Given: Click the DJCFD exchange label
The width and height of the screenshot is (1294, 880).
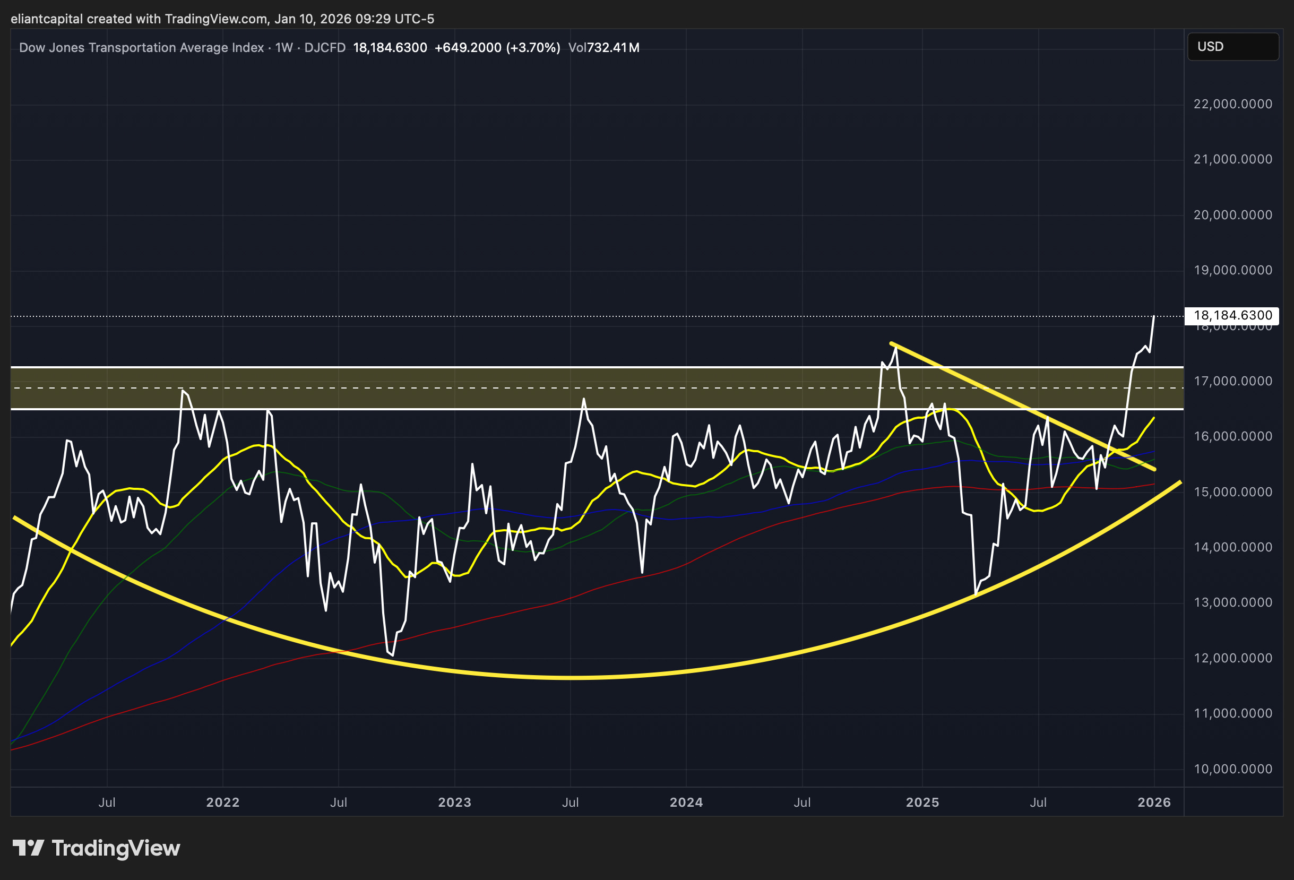Looking at the screenshot, I should [x=325, y=48].
